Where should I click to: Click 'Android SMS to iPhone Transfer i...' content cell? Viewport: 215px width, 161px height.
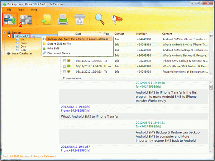tap(185, 39)
